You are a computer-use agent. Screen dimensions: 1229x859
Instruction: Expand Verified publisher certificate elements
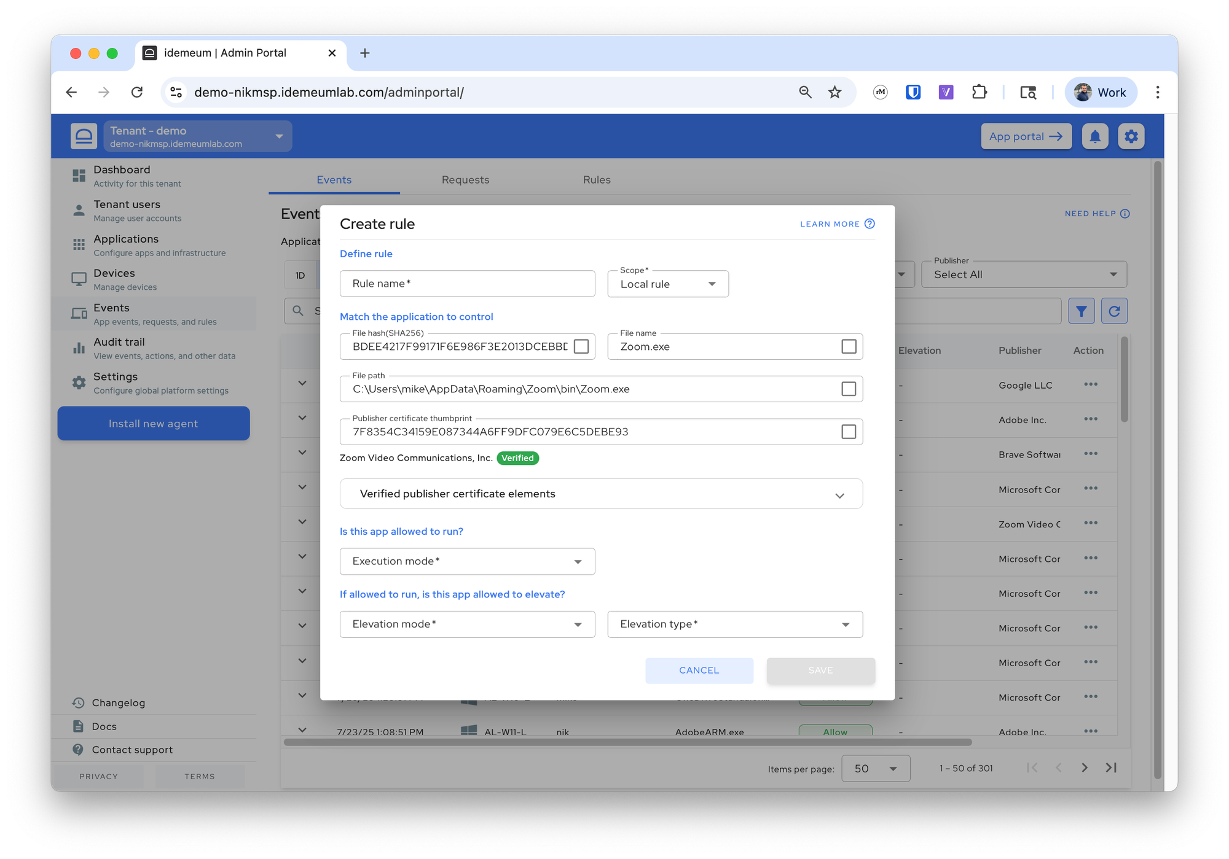pyautogui.click(x=601, y=494)
